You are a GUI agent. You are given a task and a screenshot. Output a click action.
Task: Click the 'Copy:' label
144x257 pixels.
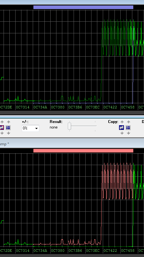click(113, 122)
